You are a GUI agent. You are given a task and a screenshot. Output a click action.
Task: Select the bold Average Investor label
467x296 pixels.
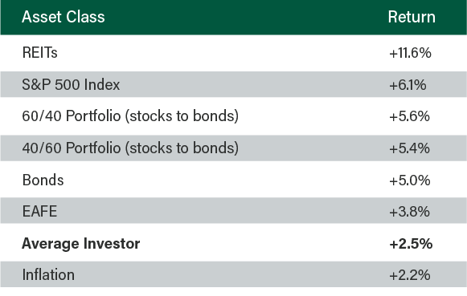[x=80, y=244]
